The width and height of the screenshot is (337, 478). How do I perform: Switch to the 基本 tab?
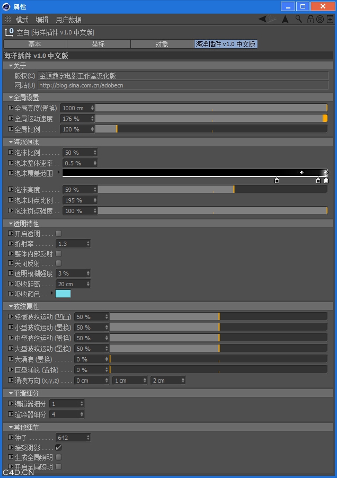pos(35,44)
